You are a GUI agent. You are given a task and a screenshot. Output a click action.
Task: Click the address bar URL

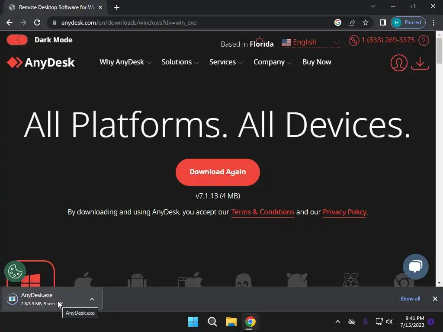[x=129, y=22]
